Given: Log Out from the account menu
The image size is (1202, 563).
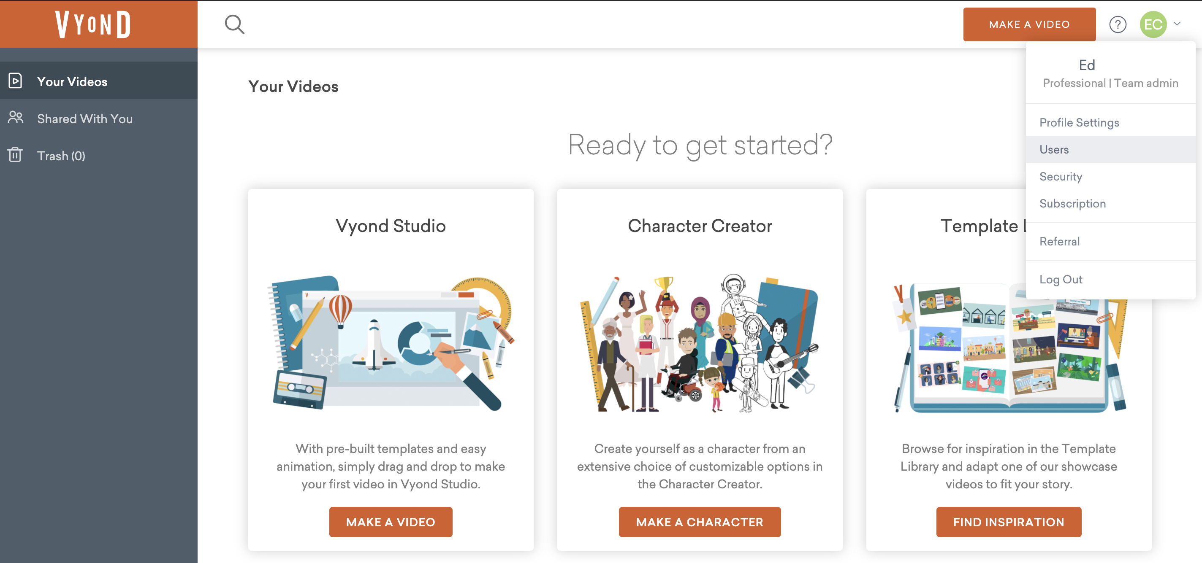Looking at the screenshot, I should [1060, 279].
